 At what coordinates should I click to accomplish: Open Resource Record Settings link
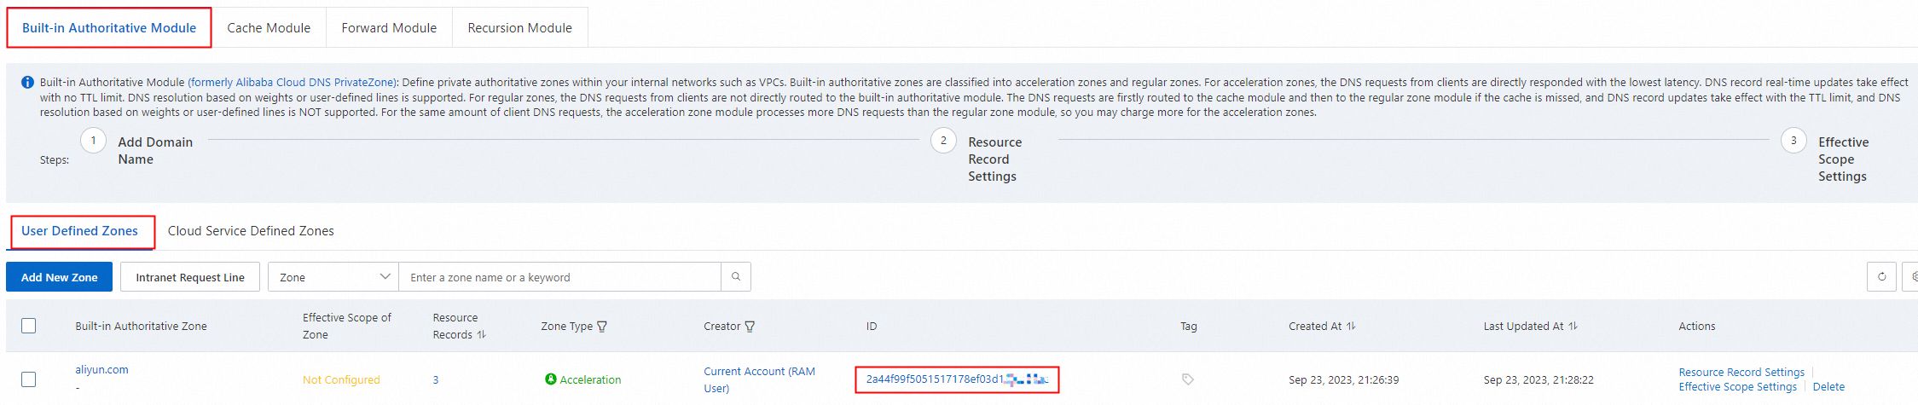(1741, 373)
